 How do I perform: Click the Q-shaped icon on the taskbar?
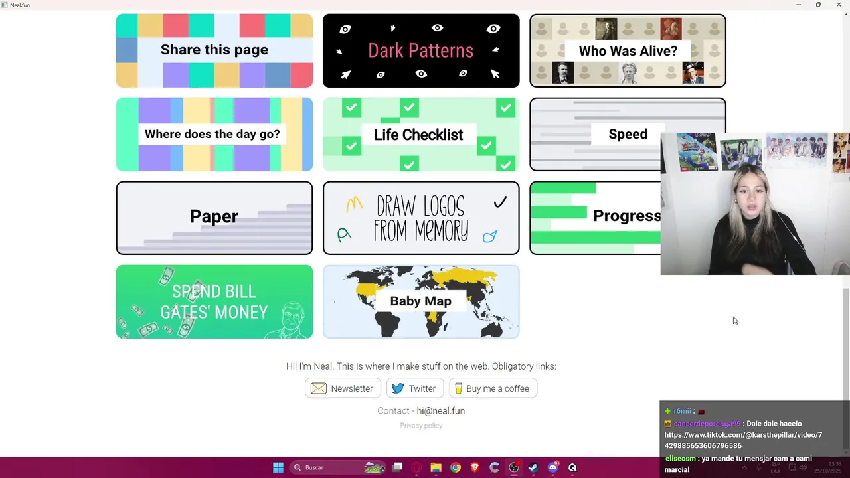click(x=572, y=467)
